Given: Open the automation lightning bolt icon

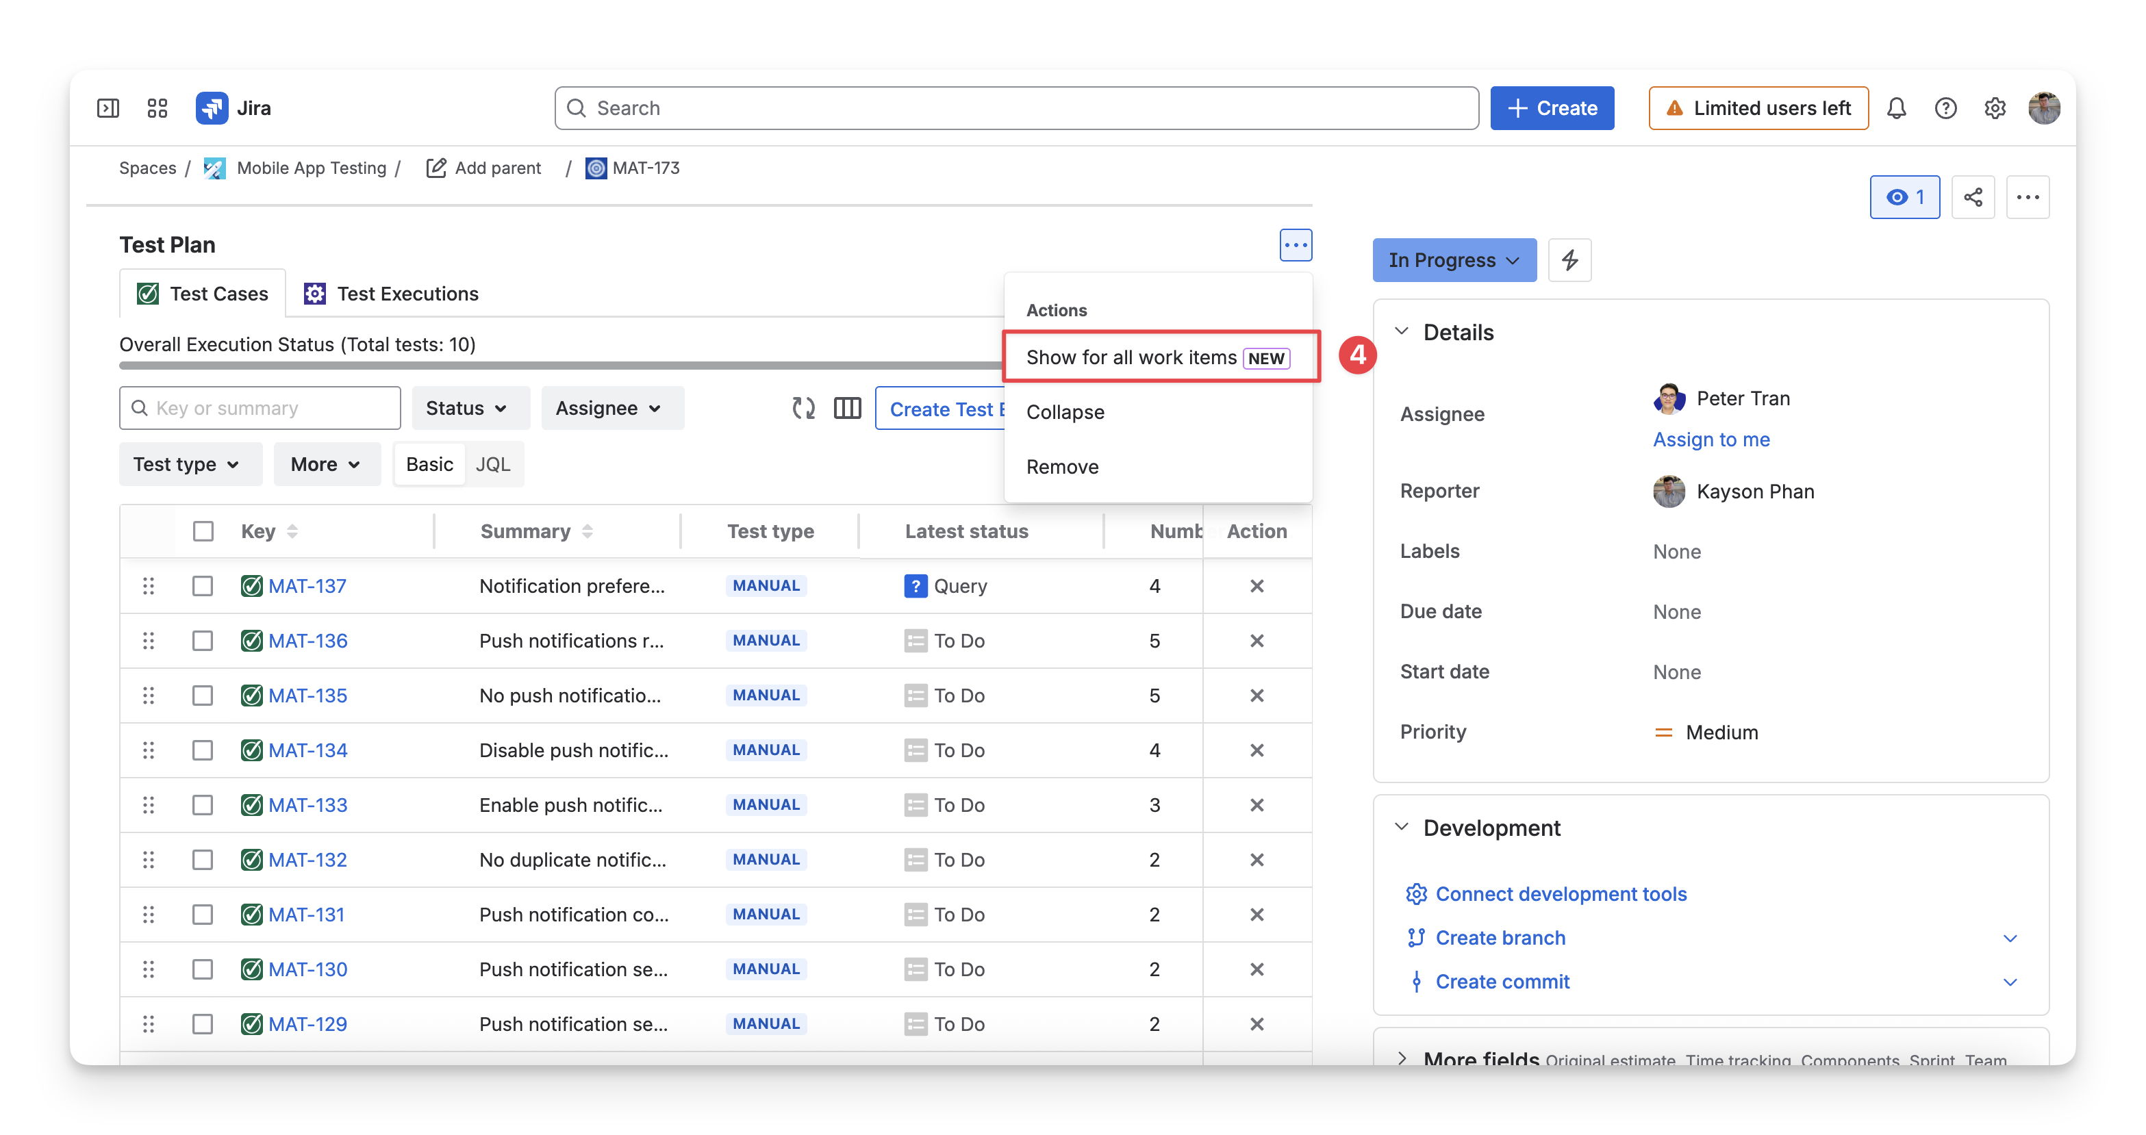Looking at the screenshot, I should [1569, 260].
